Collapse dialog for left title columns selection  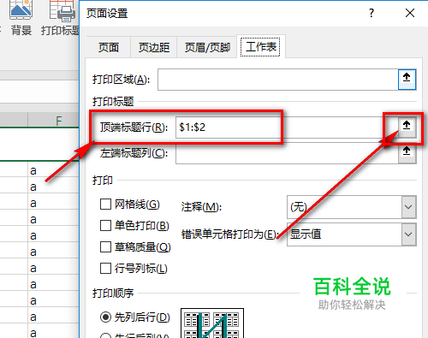[407, 152]
